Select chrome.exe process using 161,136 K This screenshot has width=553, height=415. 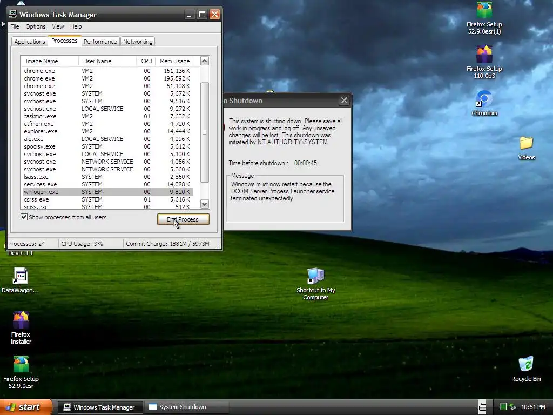[x=107, y=71]
